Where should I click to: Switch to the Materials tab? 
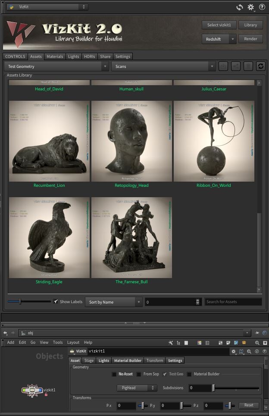tap(55, 57)
